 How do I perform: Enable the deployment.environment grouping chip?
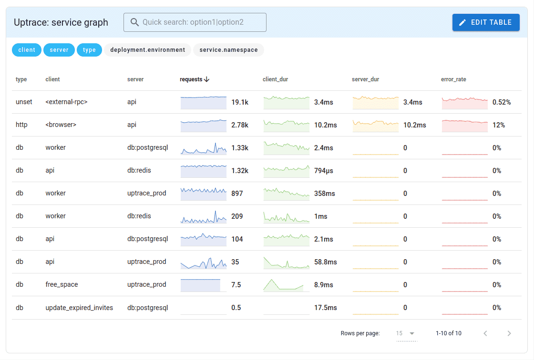147,49
